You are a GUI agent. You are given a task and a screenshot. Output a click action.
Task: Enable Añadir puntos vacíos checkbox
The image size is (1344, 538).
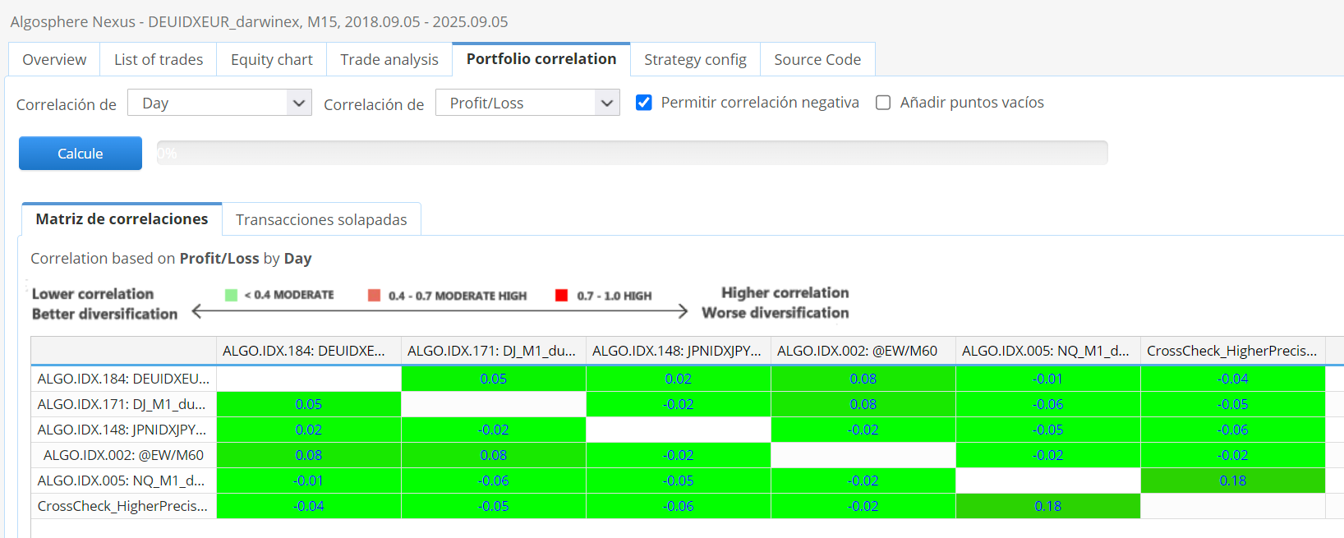[883, 103]
